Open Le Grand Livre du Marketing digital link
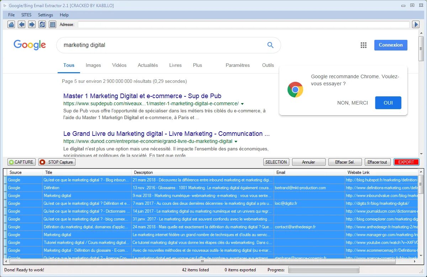 167,134
